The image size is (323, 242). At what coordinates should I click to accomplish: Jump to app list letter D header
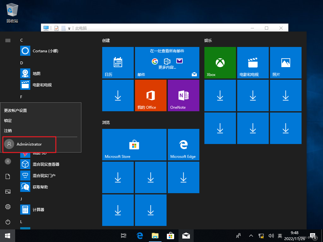coord(21,63)
